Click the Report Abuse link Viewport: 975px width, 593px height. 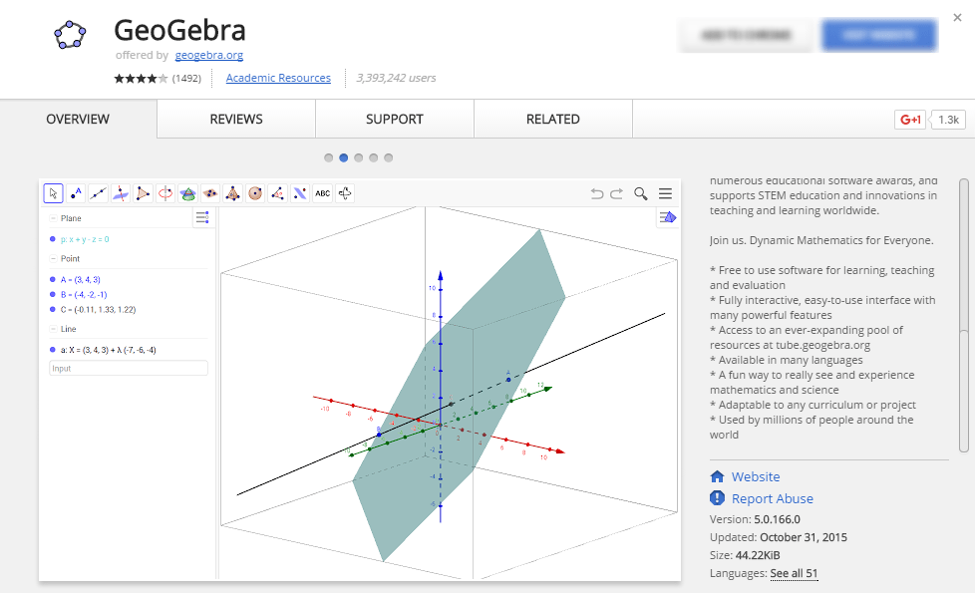[773, 498]
